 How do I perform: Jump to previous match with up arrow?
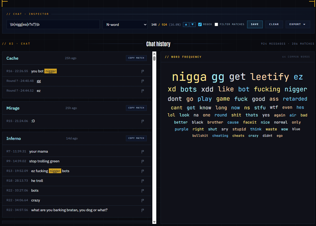[186, 24]
